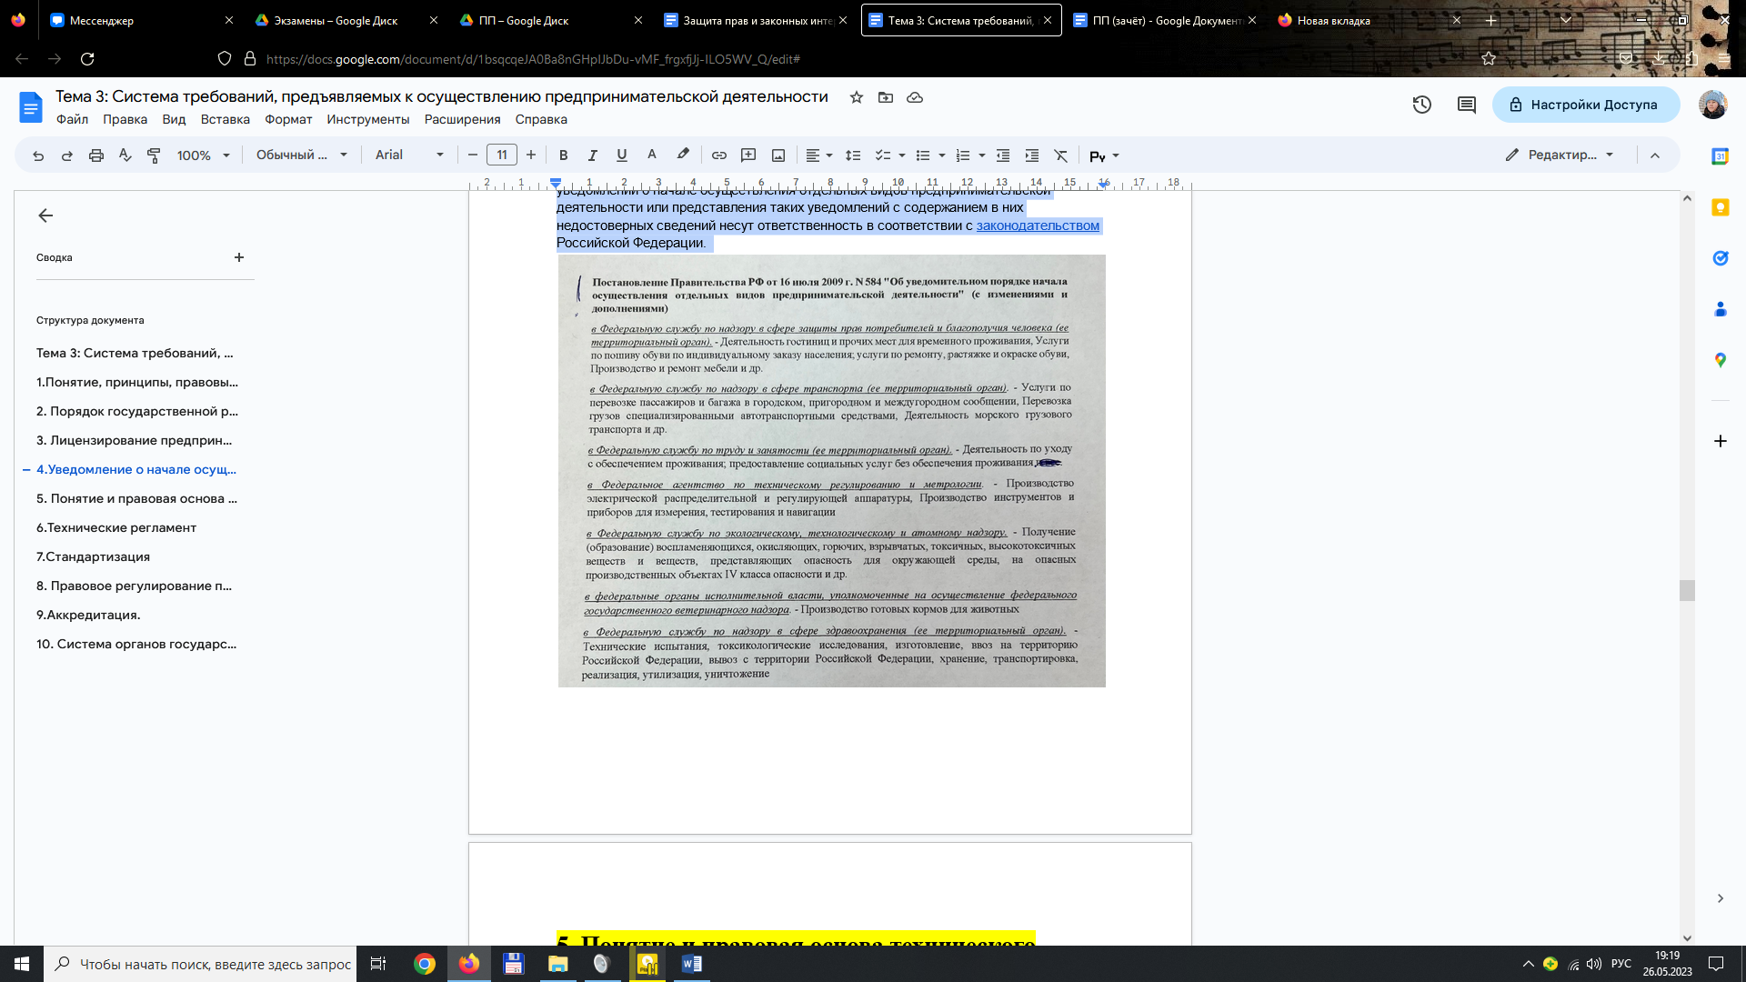Jump to 9.Аккредитация outline heading
This screenshot has width=1746, height=982.
click(88, 615)
